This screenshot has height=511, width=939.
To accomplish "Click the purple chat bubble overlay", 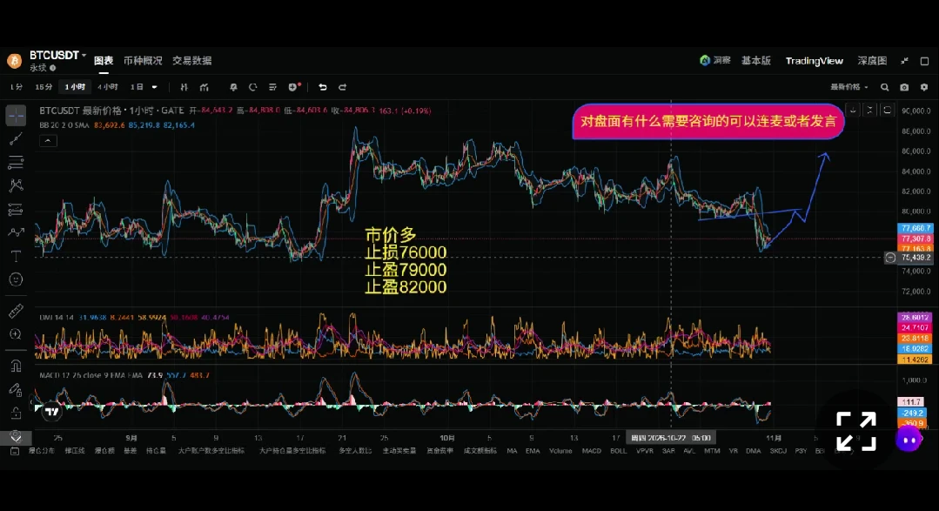I will point(909,440).
